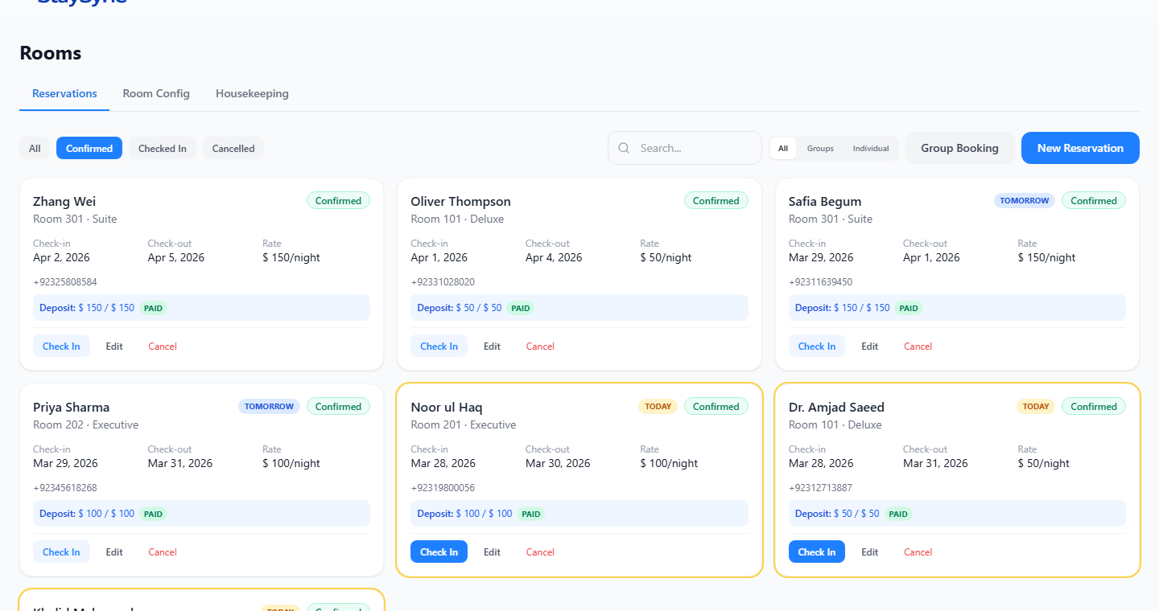Screen dimensions: 1159x611
Task: Show only Cancelled reservations
Action: pos(233,149)
